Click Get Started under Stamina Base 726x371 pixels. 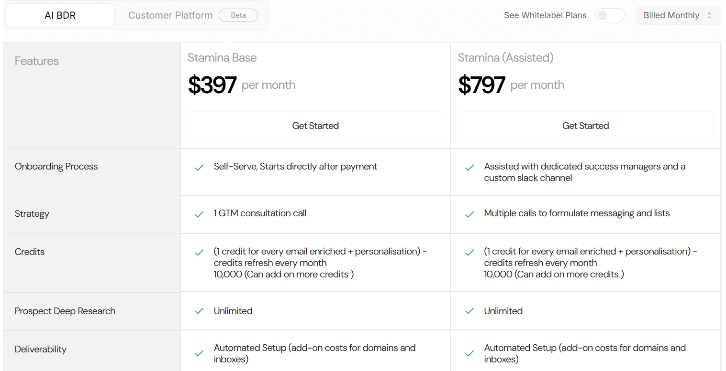click(x=315, y=126)
